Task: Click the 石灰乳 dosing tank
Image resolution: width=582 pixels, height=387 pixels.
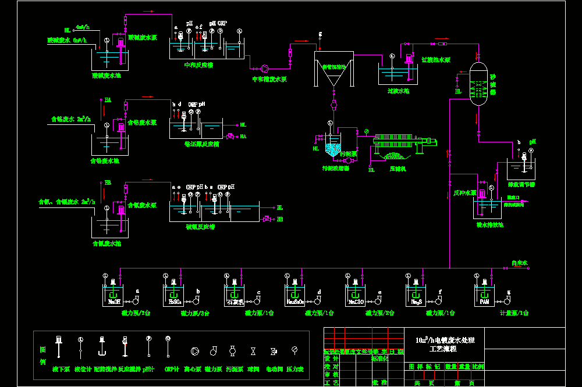Action: pos(234,295)
